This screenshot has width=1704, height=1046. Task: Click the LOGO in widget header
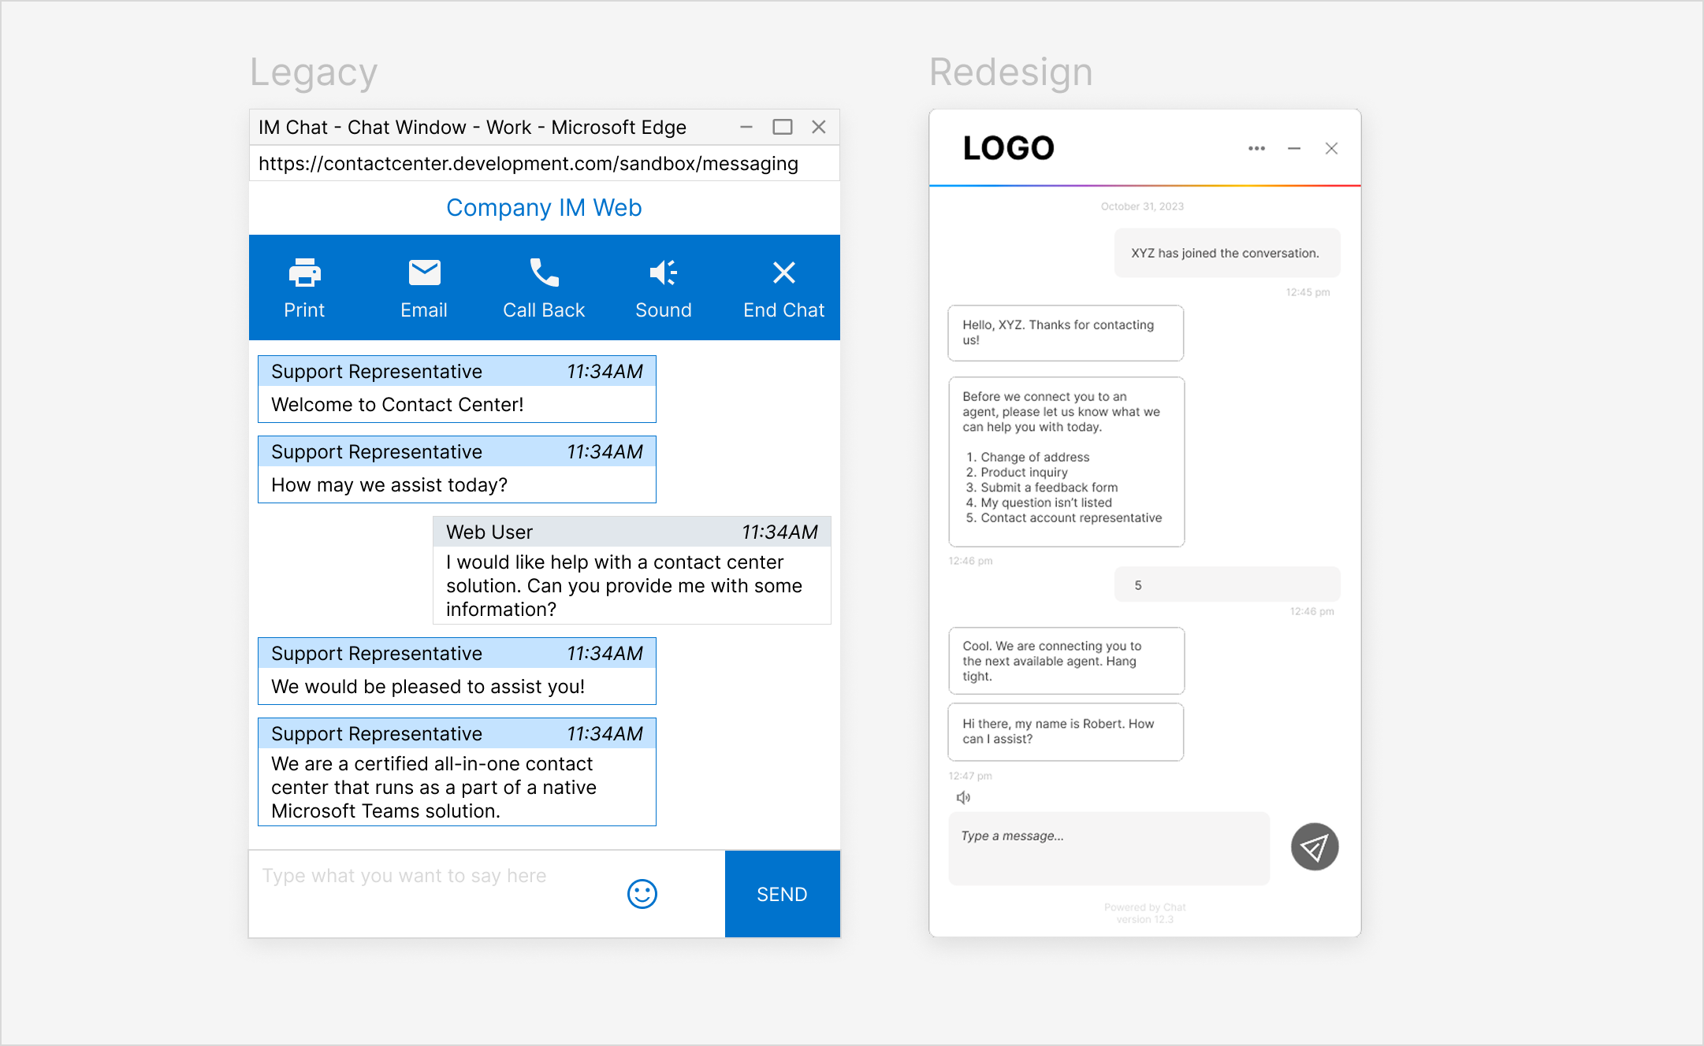pyautogui.click(x=1008, y=148)
